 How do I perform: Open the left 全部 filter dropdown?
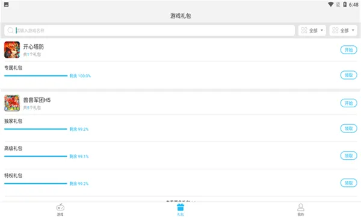pyautogui.click(x=312, y=30)
